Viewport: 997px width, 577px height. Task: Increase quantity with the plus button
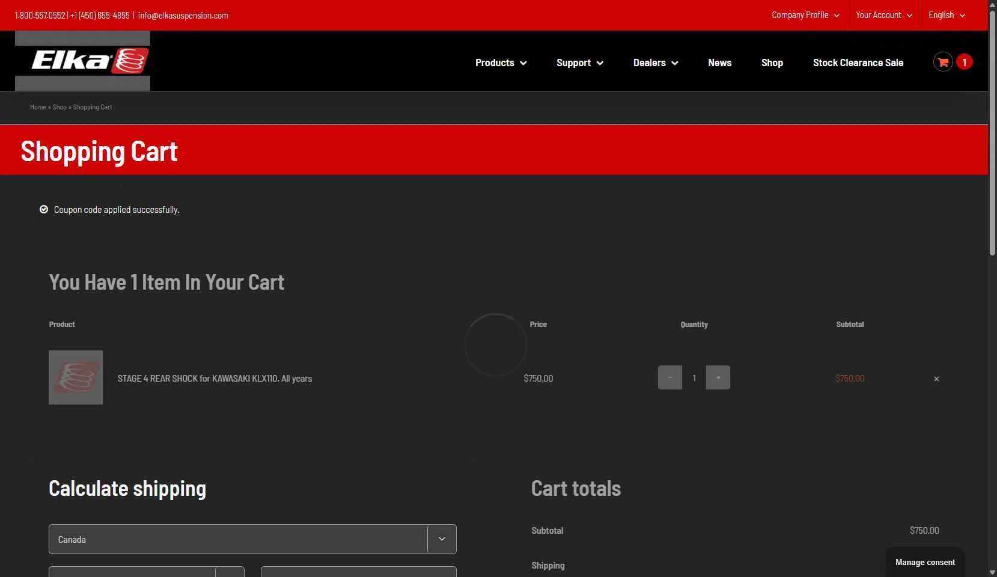[x=718, y=377]
